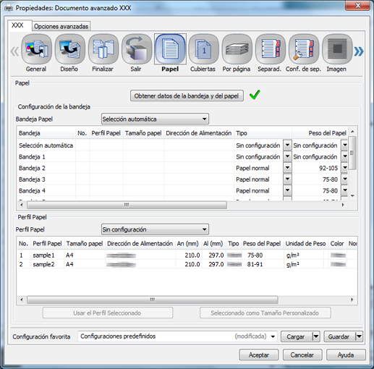Expand Tipo dropdown for Bandeja 2
The width and height of the screenshot is (374, 369).
pos(287,168)
